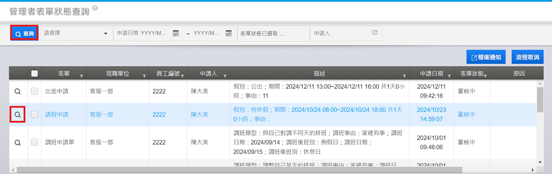Click the magnifier icon for 調班申請單 row
The width and height of the screenshot is (552, 174).
(18, 142)
